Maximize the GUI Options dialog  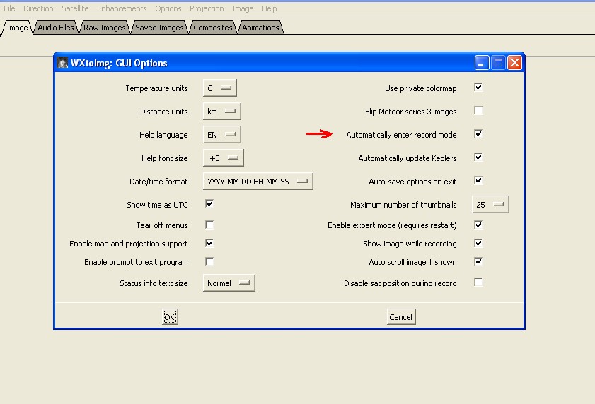pyautogui.click(x=498, y=63)
